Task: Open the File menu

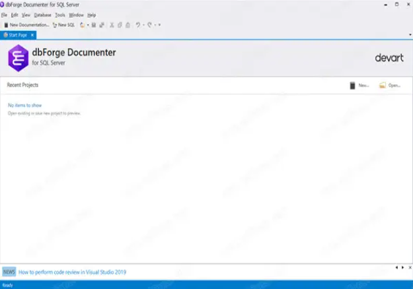Action: pos(4,15)
